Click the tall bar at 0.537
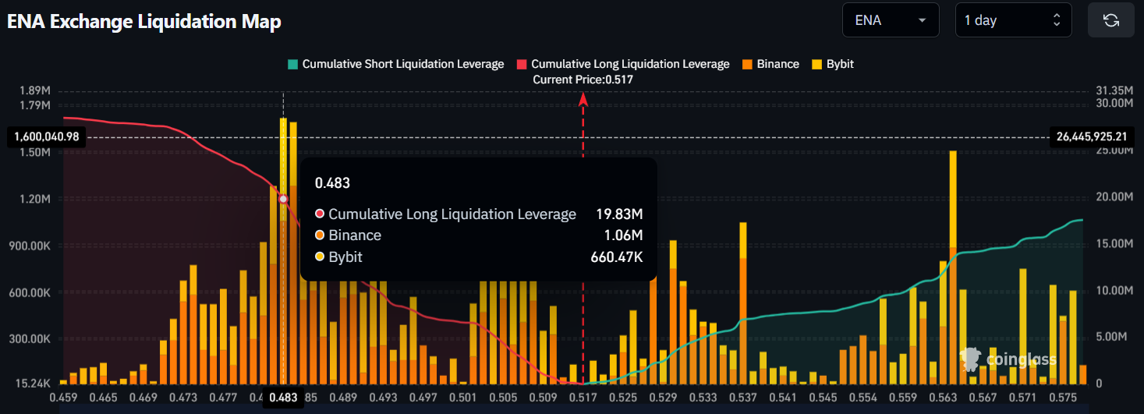Screen dimensions: 1144x414 pos(743,303)
